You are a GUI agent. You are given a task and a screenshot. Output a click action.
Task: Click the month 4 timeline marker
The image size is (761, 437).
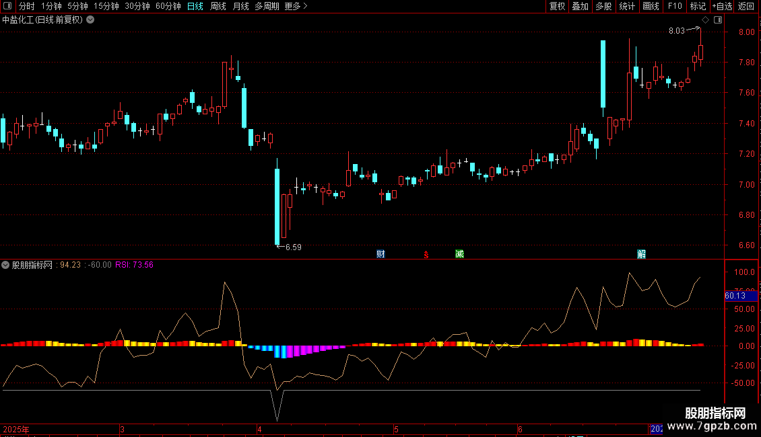260,429
